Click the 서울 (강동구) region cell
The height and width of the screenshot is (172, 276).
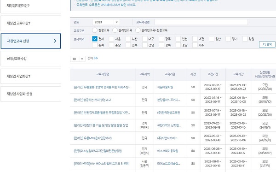click(144, 164)
